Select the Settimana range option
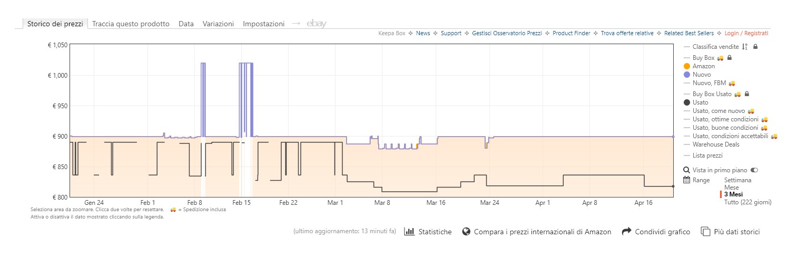The width and height of the screenshot is (807, 260). click(x=738, y=180)
